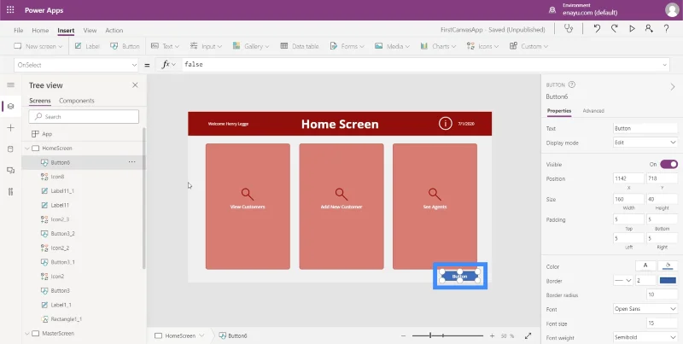Viewport: 683px width, 344px height.
Task: Open the Action menu tab
Action: click(x=114, y=31)
